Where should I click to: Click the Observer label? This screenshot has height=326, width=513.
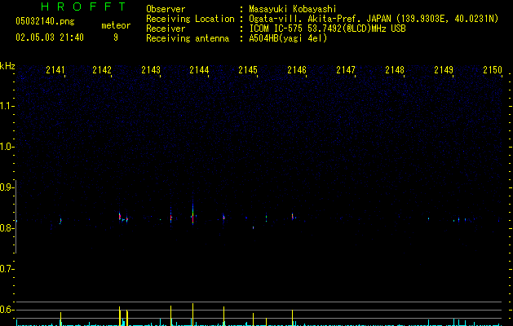point(166,9)
